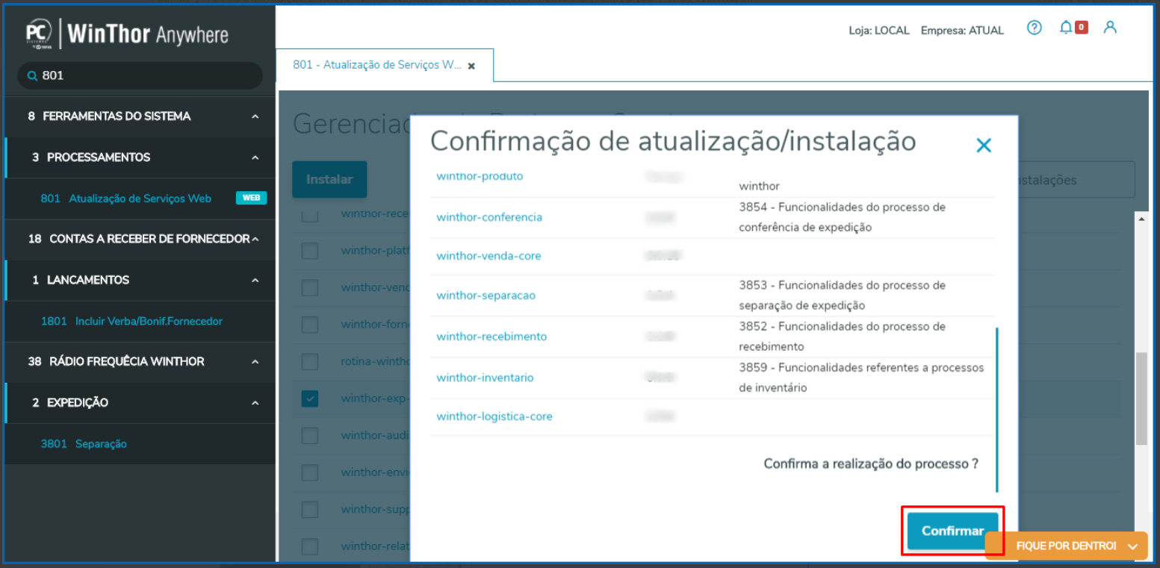Toggle the checkbox for rotina-winthor row
Viewport: 1160px width, 568px height.
pyautogui.click(x=310, y=362)
